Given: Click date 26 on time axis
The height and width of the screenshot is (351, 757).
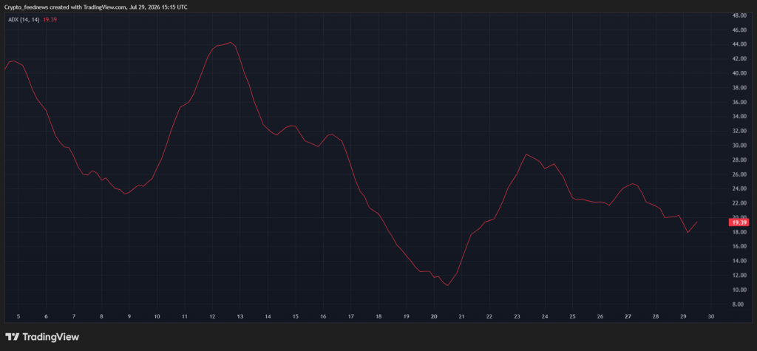Looking at the screenshot, I should click(x=600, y=317).
